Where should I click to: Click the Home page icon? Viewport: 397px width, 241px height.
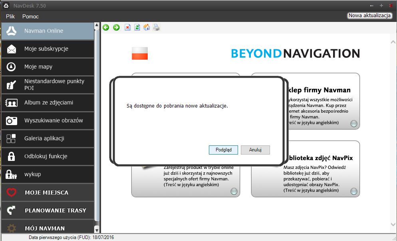(x=147, y=27)
